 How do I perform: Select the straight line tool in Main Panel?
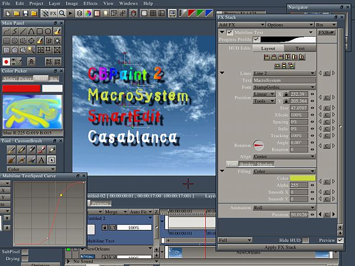(23, 31)
